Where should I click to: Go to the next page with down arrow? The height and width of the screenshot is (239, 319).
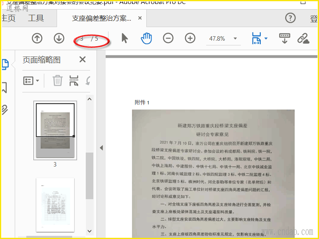59,38
